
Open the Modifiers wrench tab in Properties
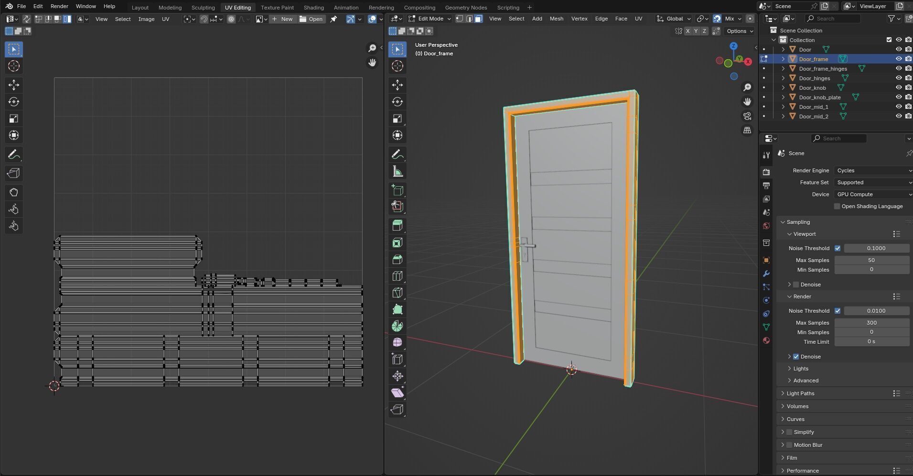click(x=766, y=274)
